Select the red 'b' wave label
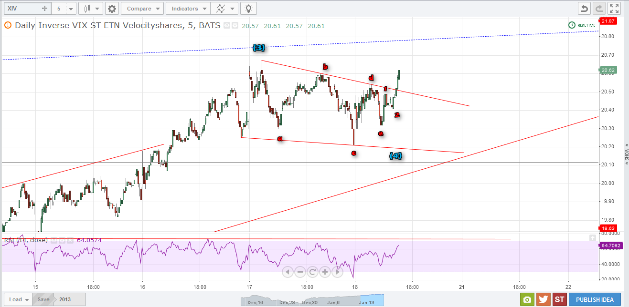This screenshot has height=307, width=629. (325, 67)
